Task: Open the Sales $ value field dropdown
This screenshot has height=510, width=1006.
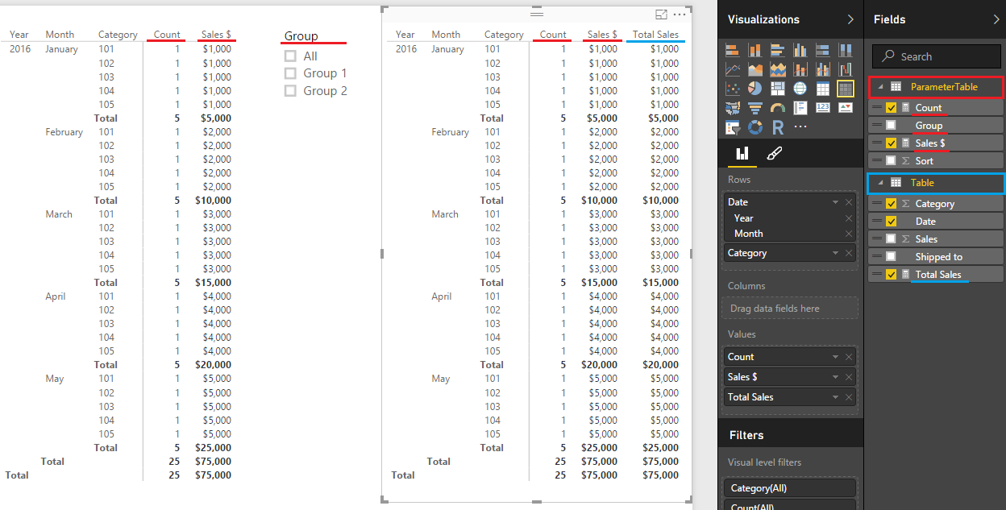Action: [836, 377]
